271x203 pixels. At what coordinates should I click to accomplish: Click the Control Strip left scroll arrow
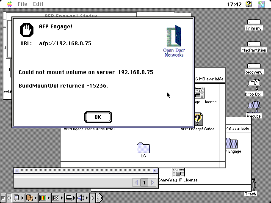tap(9, 198)
